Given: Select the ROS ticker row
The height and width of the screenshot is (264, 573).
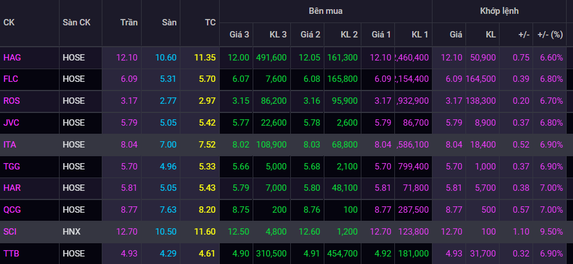Looking at the screenshot, I should [12, 101].
